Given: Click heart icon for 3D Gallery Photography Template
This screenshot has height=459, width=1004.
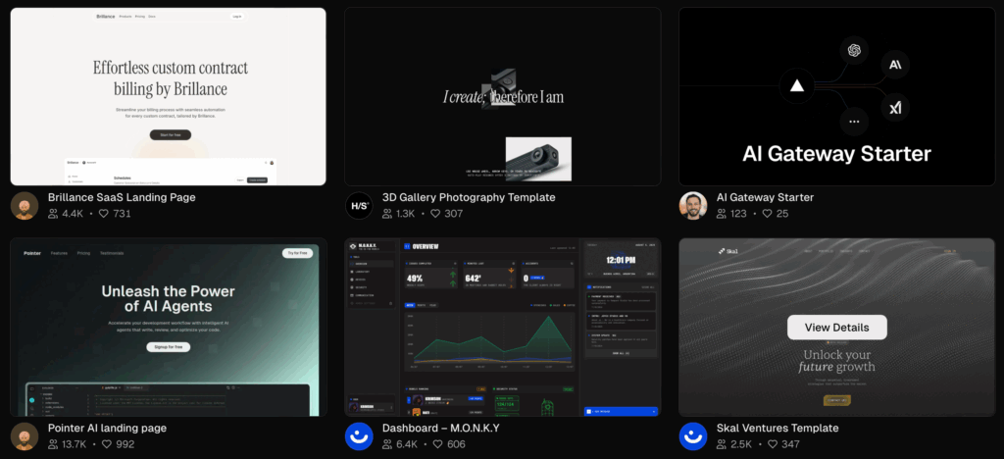Looking at the screenshot, I should tap(436, 214).
